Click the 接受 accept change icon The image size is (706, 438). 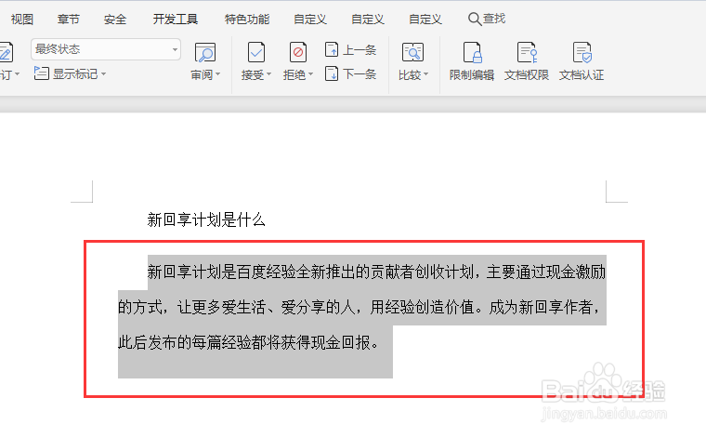(x=256, y=52)
